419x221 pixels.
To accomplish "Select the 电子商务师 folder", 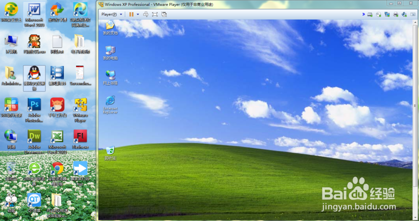I will pyautogui.click(x=80, y=44).
